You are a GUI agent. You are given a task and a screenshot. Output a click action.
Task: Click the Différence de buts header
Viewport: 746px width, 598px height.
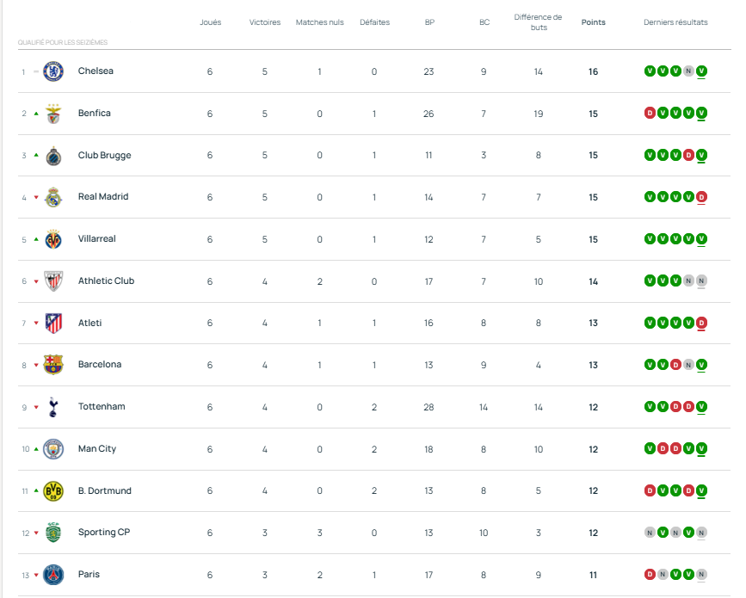538,22
